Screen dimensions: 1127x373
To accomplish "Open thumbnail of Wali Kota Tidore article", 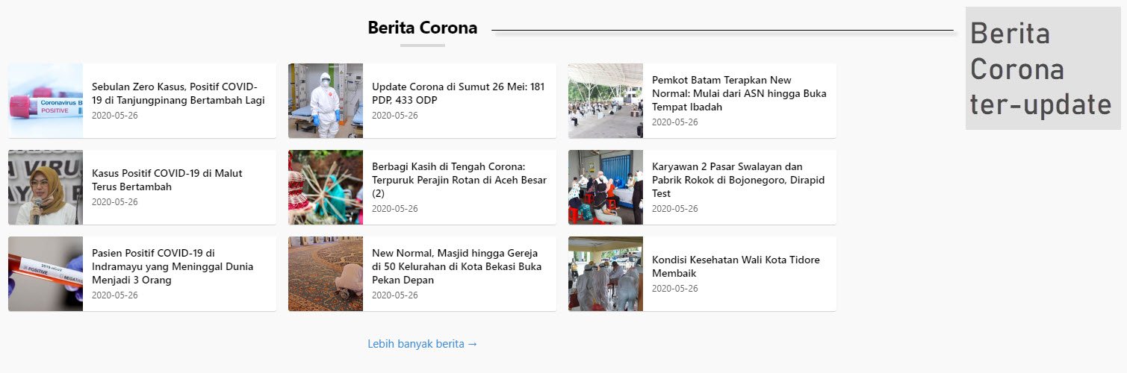I will (606, 274).
